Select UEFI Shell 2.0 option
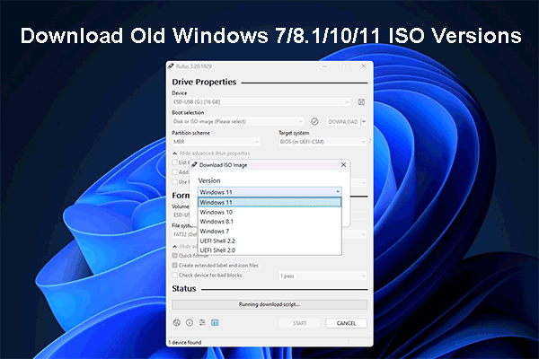Viewport: 539px width, 359px height. 269,250
